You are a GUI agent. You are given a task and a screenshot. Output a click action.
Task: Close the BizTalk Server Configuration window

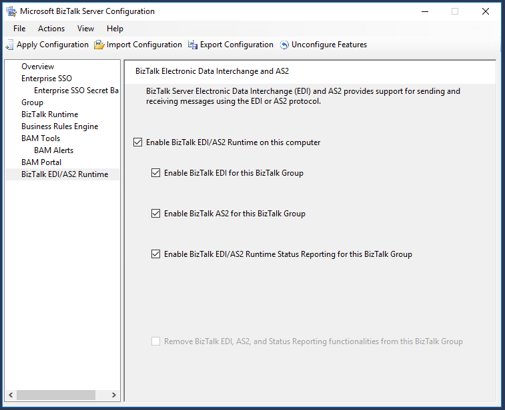tap(486, 11)
